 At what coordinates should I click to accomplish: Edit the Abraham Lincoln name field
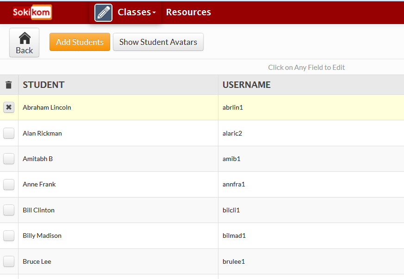(x=47, y=107)
